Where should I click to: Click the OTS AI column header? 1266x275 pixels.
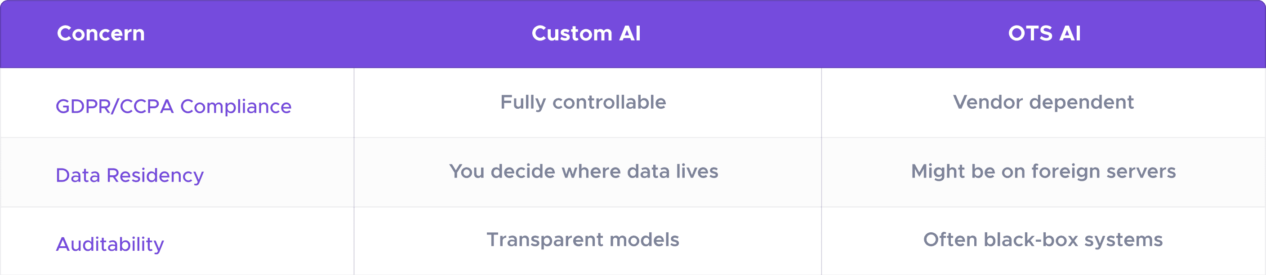(1044, 33)
